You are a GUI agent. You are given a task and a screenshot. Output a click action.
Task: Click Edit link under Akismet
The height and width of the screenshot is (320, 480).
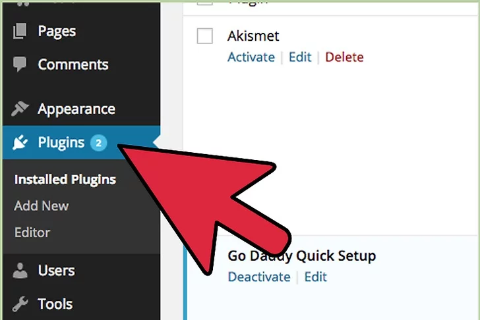pyautogui.click(x=300, y=57)
